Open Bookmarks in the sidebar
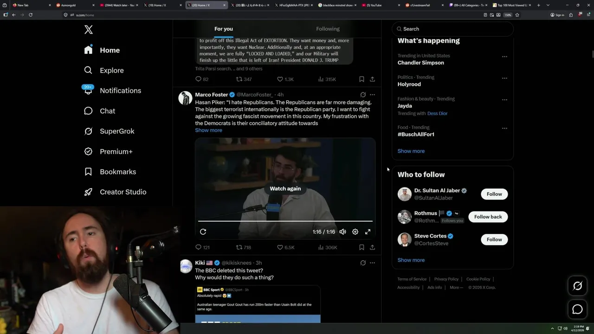 [x=110, y=172]
